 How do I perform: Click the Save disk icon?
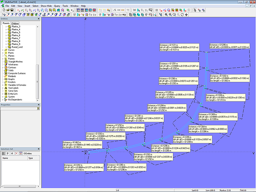coord(11,10)
